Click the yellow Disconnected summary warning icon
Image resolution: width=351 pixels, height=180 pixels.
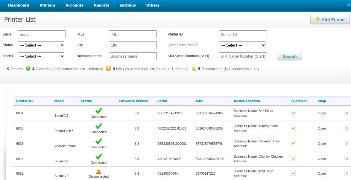194,69
